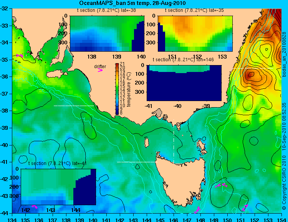Click the 152 longitude tick under the lat=-35 inset

pos(197,57)
